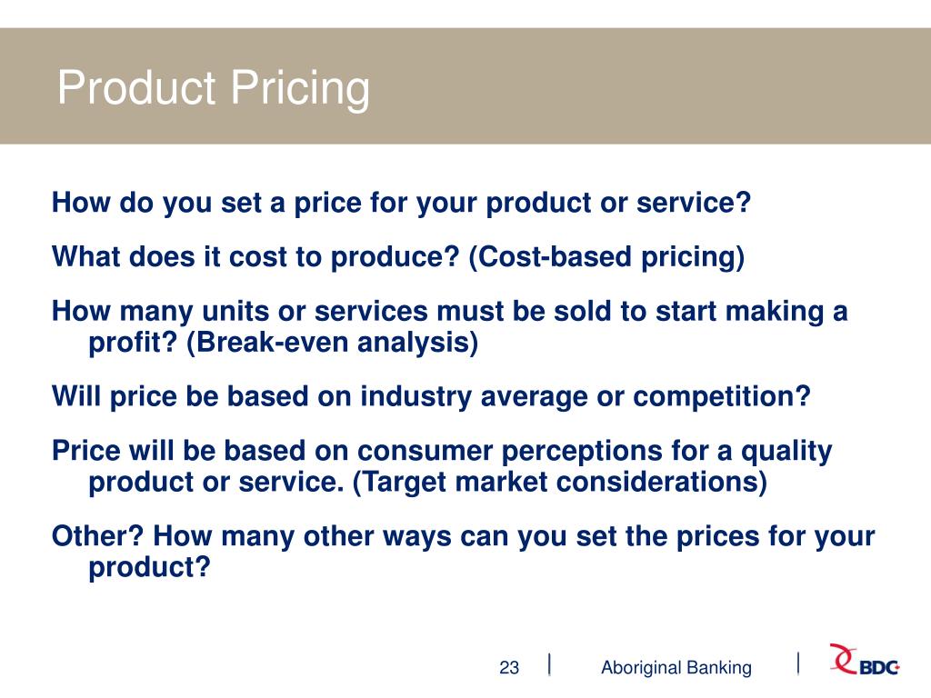Click the Aboriginal Banking footer text
The width and height of the screenshot is (931, 698).
tap(676, 668)
